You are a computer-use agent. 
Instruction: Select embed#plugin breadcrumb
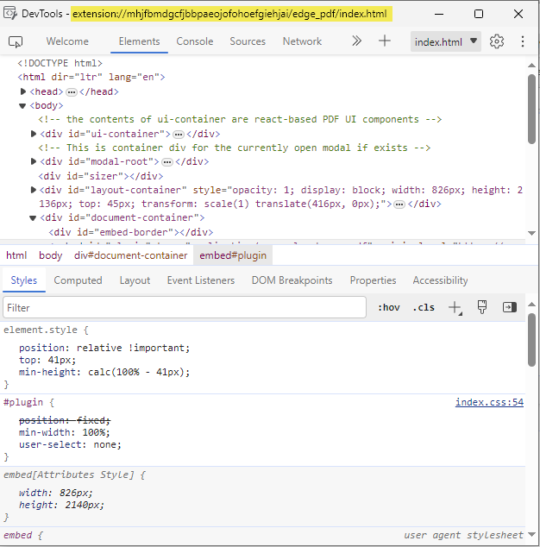[x=233, y=255]
